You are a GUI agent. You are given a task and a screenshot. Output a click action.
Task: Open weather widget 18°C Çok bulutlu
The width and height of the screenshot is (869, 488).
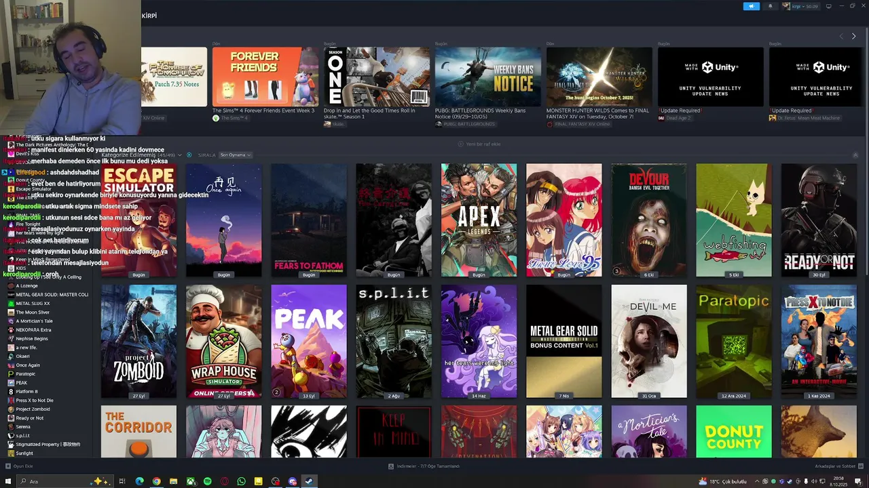click(723, 481)
